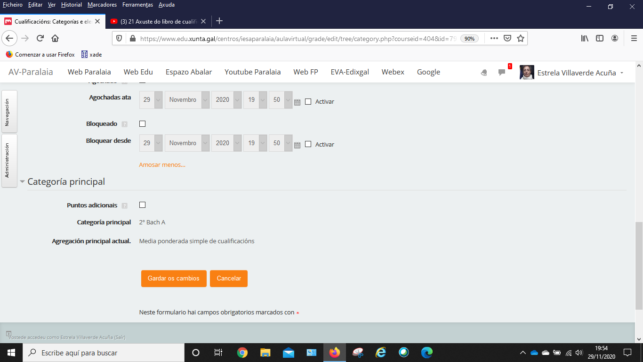Open user menu for Estrela Villaverde Acuña
Image resolution: width=643 pixels, height=362 pixels.
pos(571,73)
